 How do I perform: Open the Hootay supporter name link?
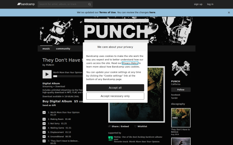(x=117, y=137)
